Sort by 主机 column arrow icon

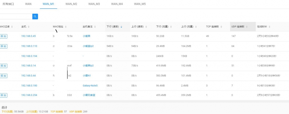[29, 27]
